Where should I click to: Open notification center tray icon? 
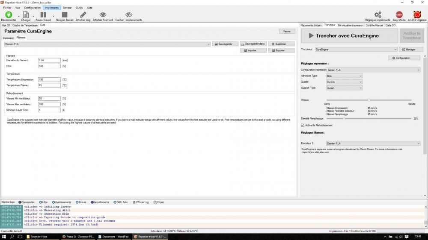[407, 237]
